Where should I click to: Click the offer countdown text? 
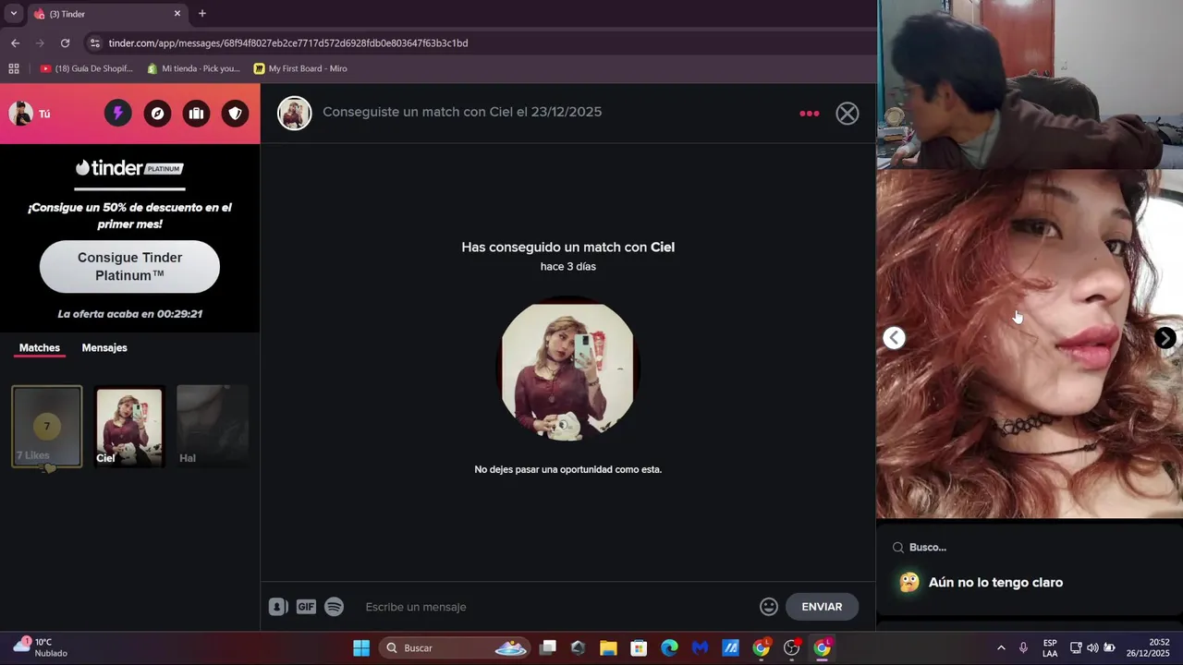129,314
